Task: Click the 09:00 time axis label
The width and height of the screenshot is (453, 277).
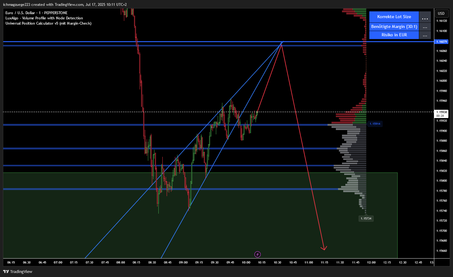Action: click(x=183, y=263)
